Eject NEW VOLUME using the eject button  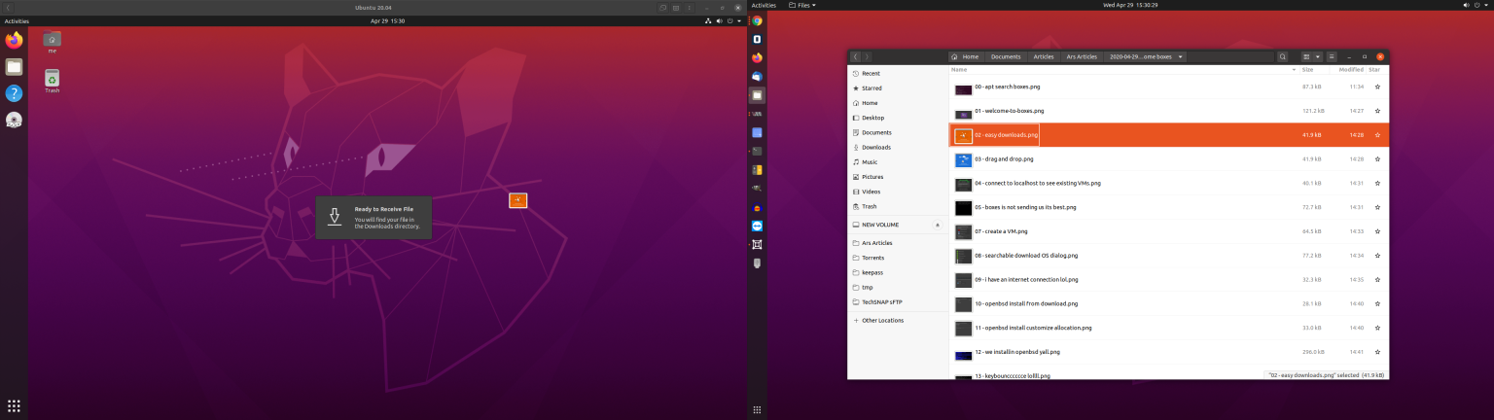pos(938,225)
